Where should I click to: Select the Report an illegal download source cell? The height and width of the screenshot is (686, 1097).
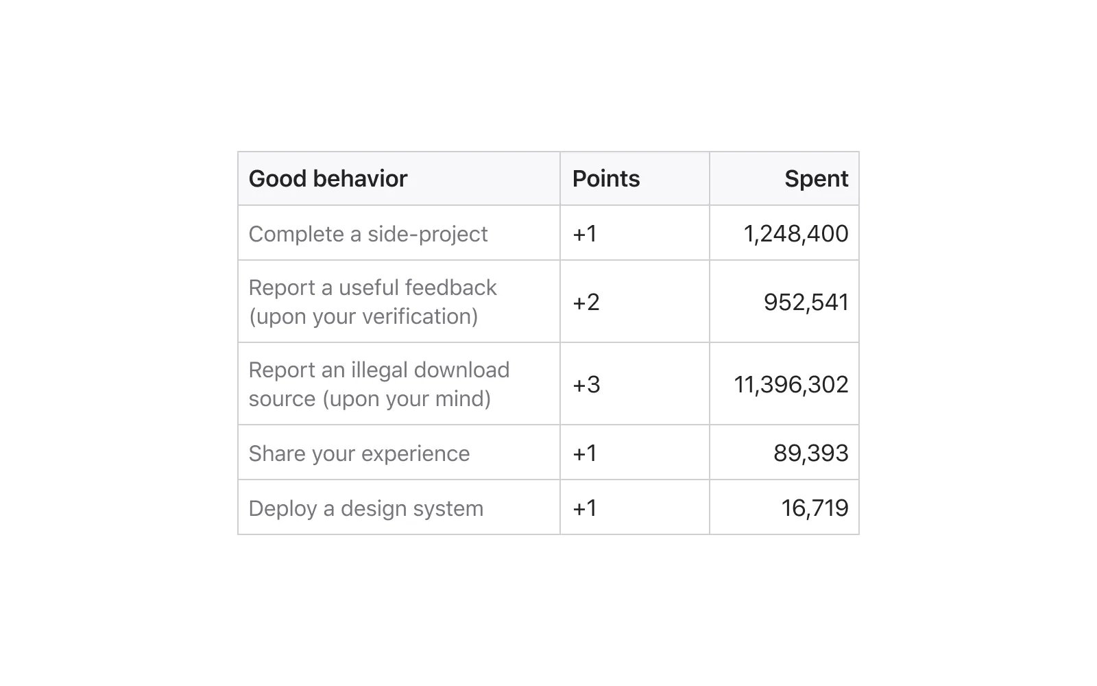click(399, 384)
